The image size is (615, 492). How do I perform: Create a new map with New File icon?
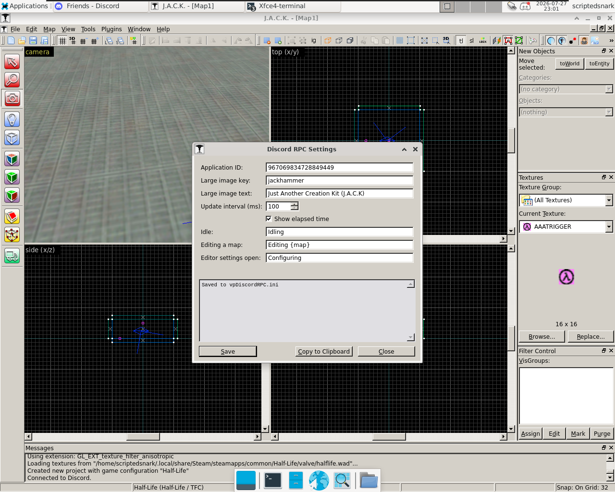pyautogui.click(x=11, y=41)
